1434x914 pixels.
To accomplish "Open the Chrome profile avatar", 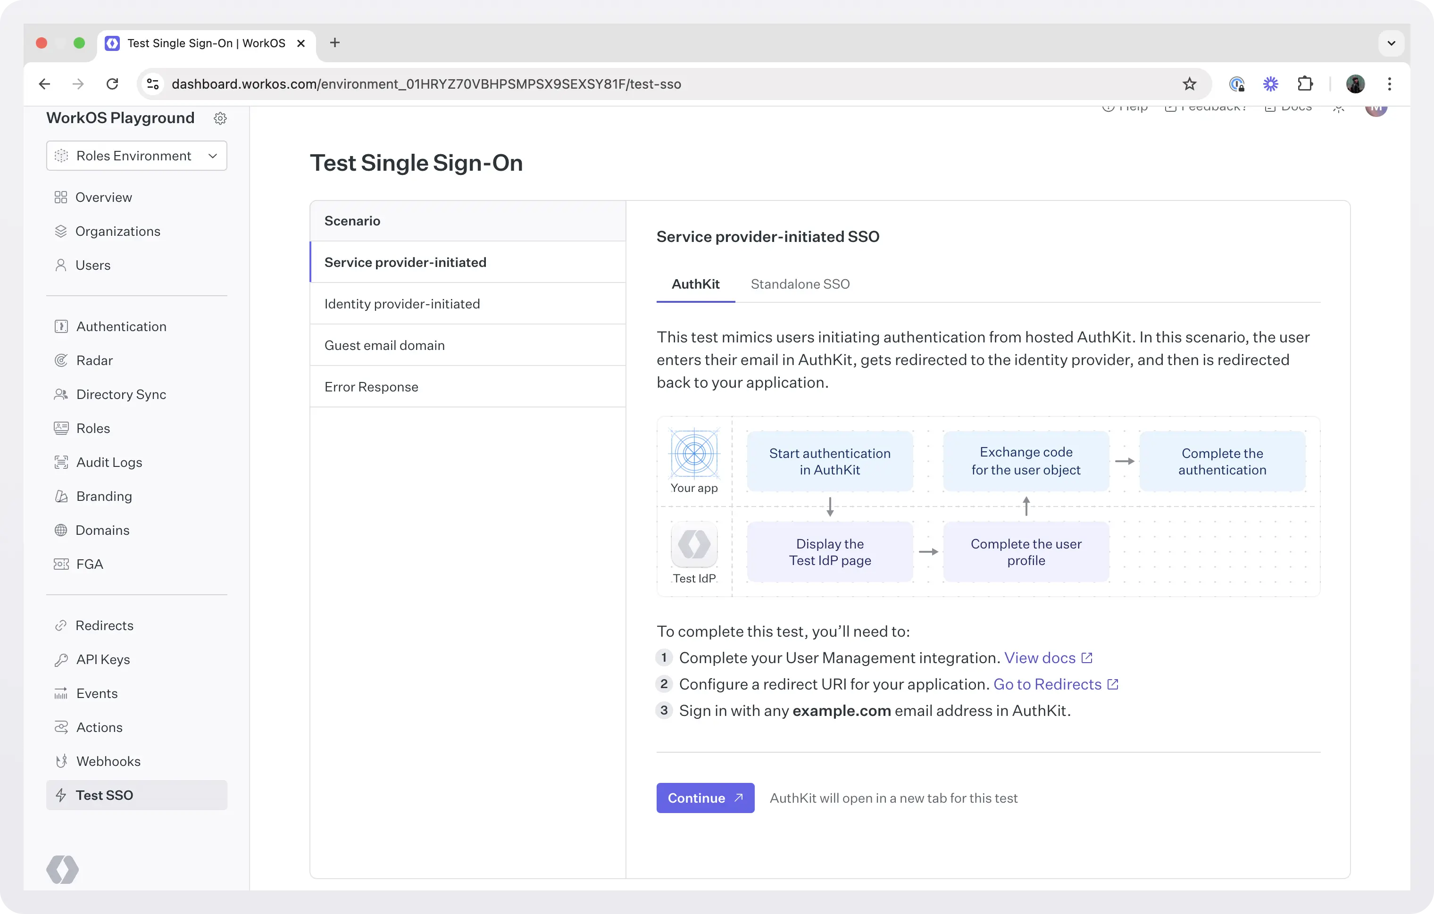I will point(1355,84).
